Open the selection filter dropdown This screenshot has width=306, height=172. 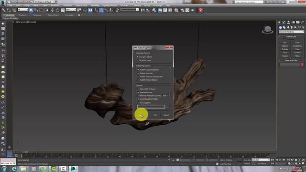[x=23, y=10]
